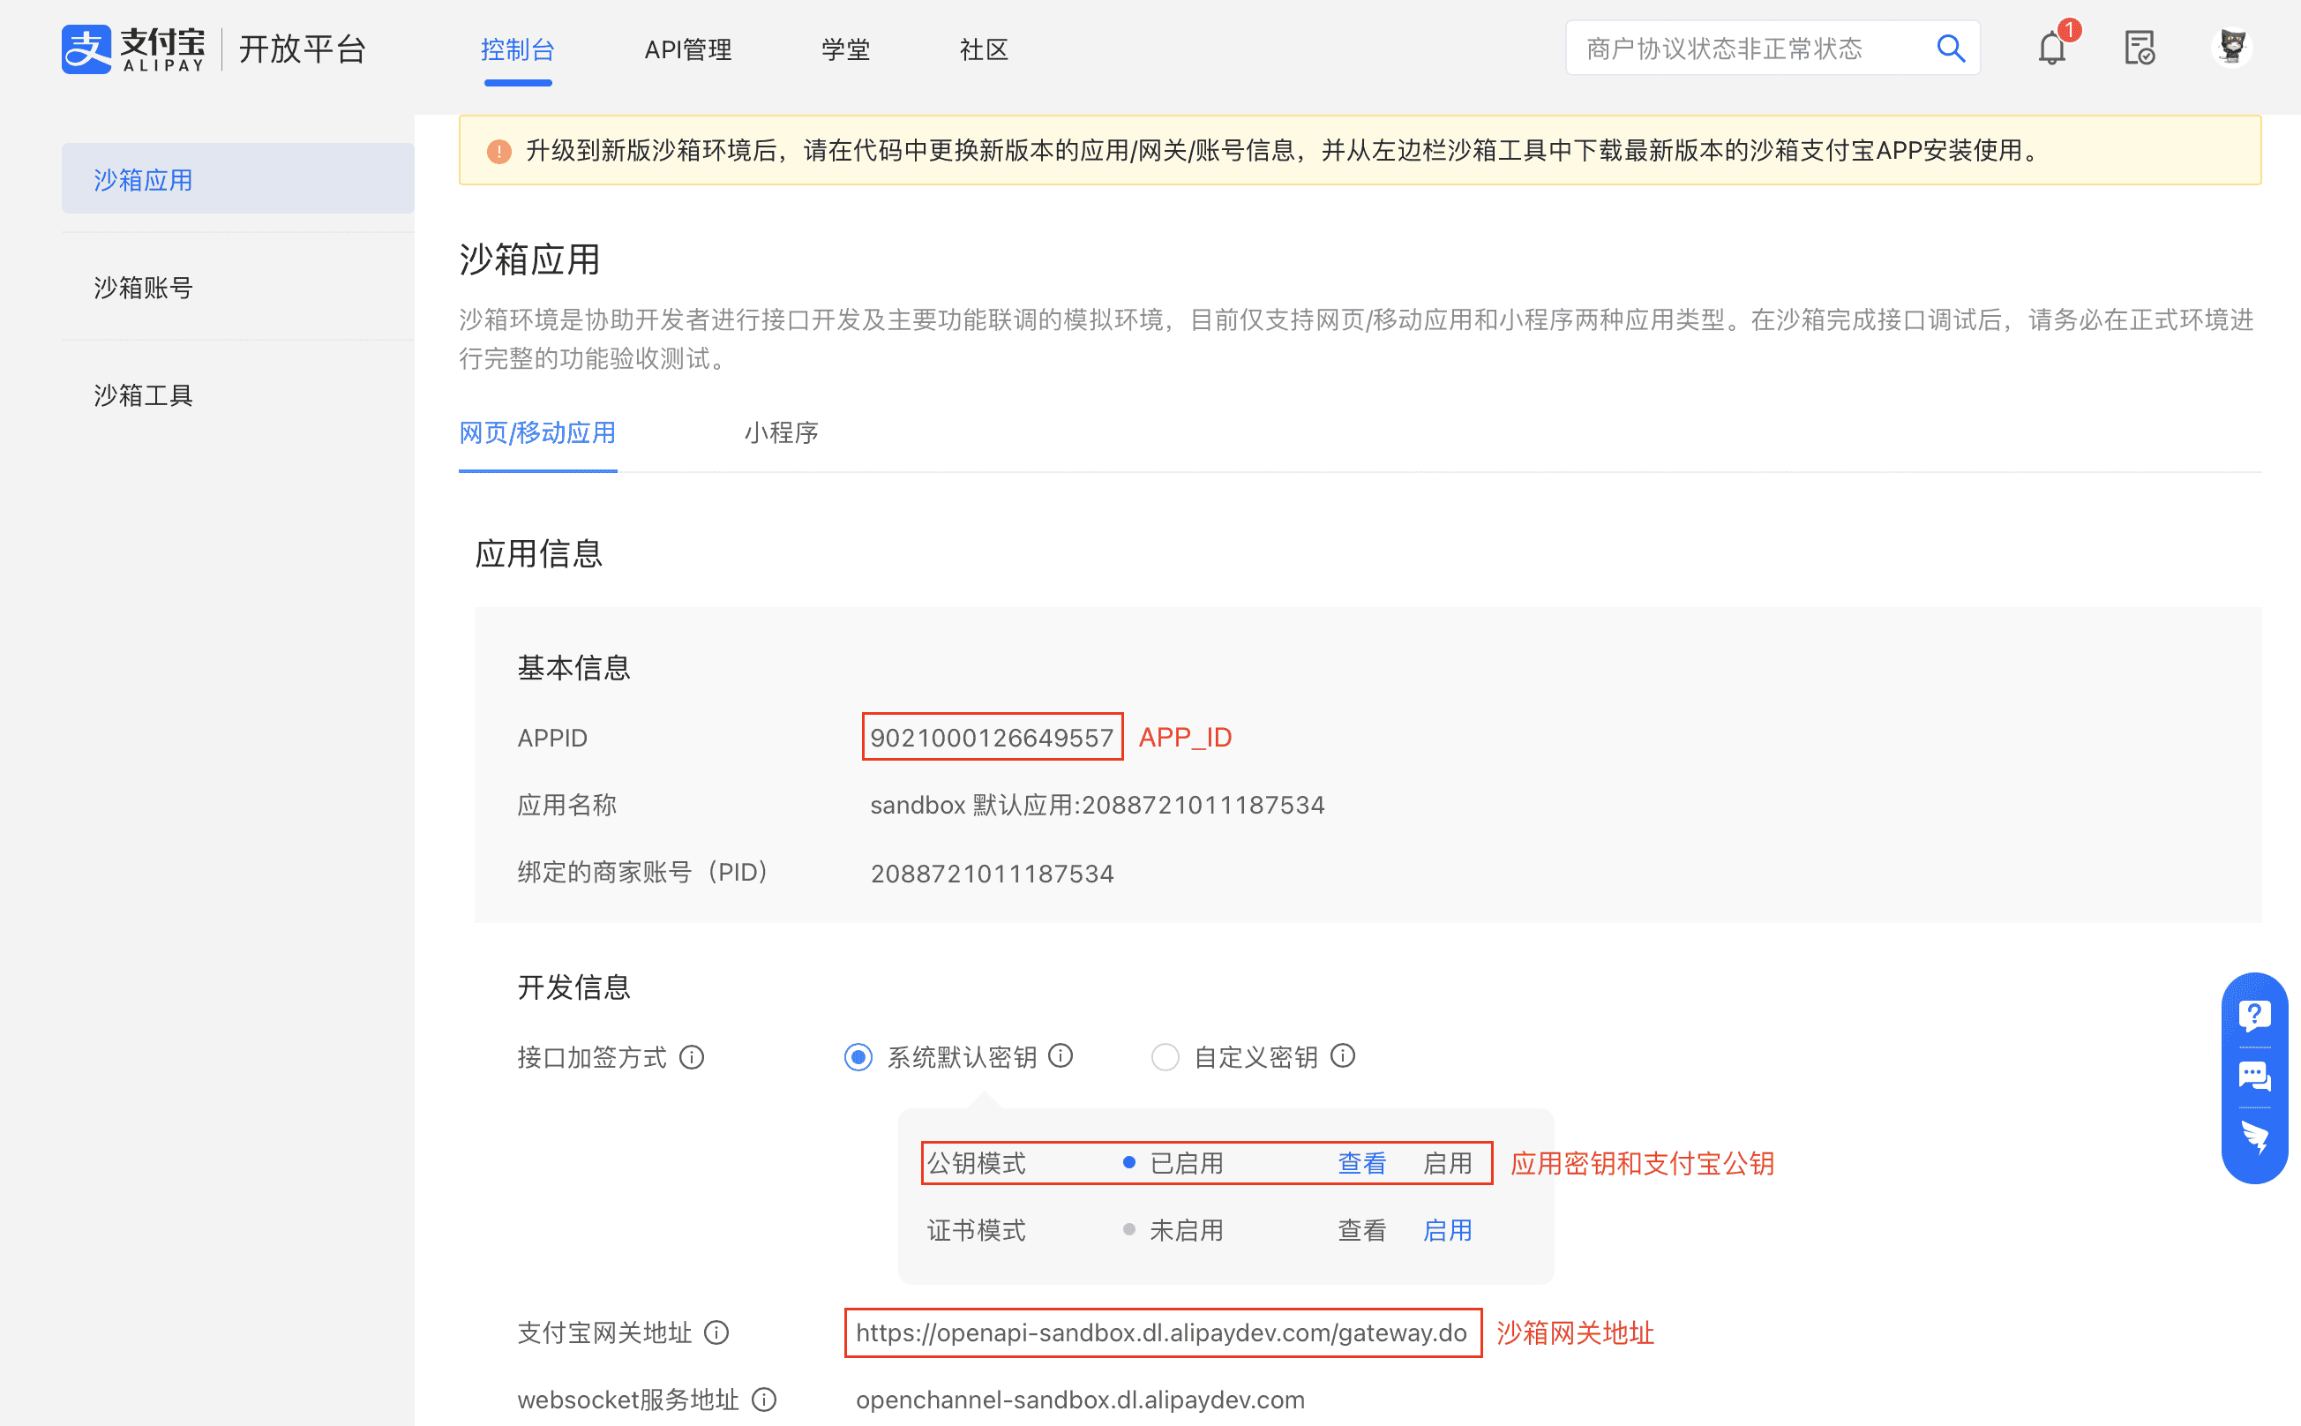Screen dimensions: 2301x1426
Task: Select the 系统默认密钥 radio button
Action: [x=858, y=1057]
